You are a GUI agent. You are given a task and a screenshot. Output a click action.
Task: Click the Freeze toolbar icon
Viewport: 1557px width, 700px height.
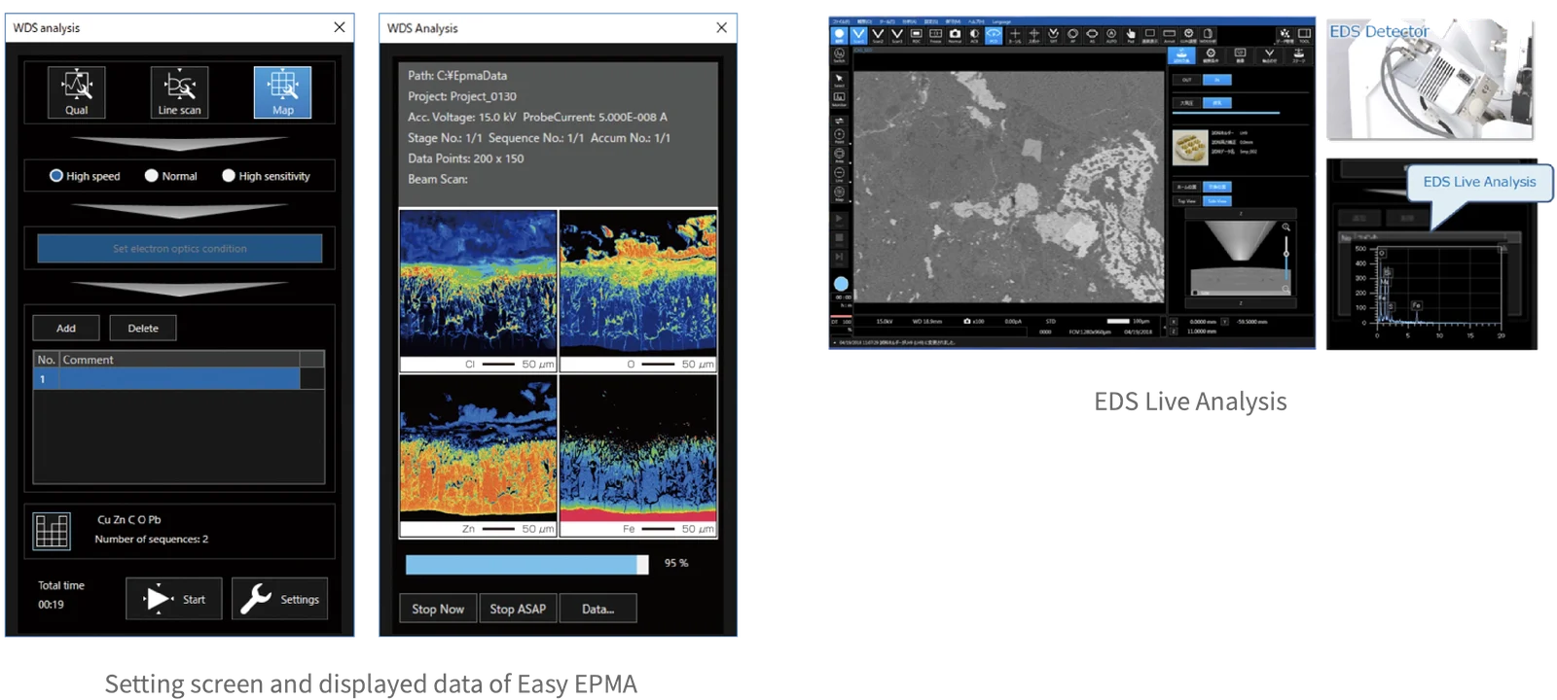[935, 35]
